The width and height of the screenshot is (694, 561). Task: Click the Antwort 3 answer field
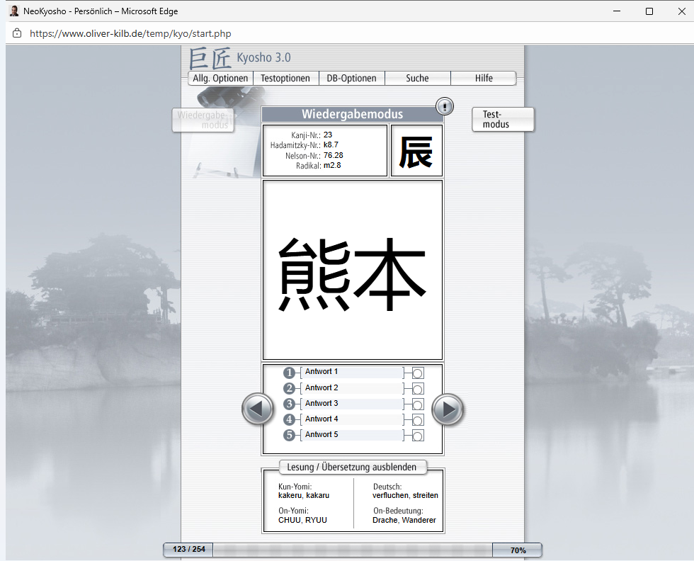(352, 404)
